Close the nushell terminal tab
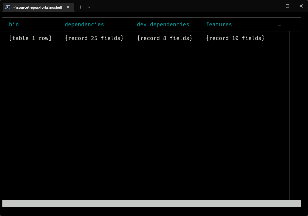 click(68, 7)
